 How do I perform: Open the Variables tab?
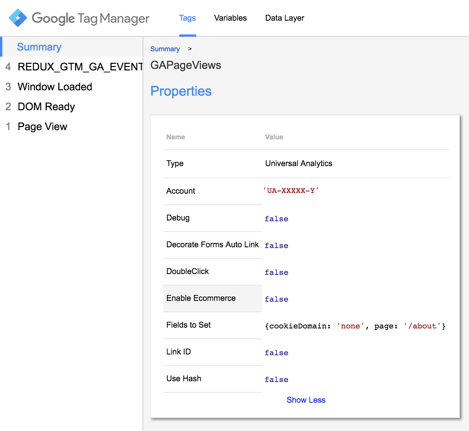pos(230,18)
